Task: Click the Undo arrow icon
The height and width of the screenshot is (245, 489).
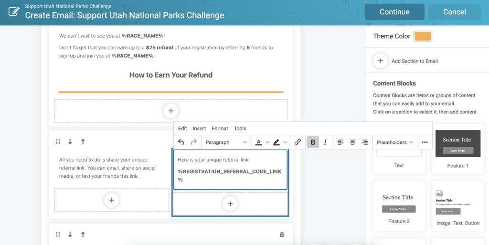Action: click(181, 142)
